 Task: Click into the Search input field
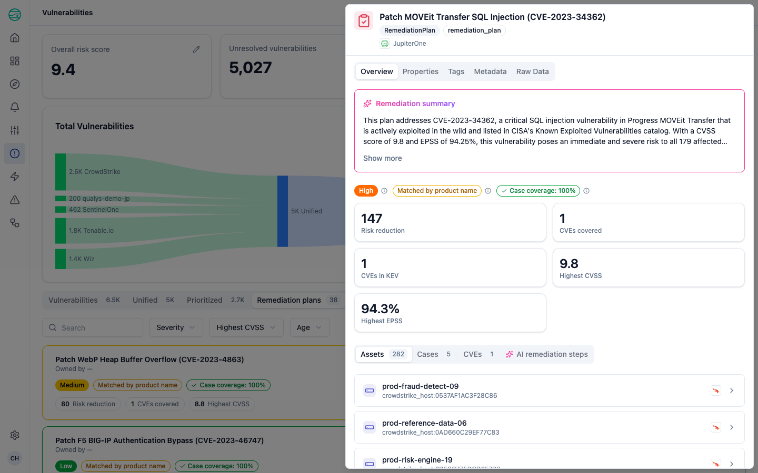click(93, 327)
